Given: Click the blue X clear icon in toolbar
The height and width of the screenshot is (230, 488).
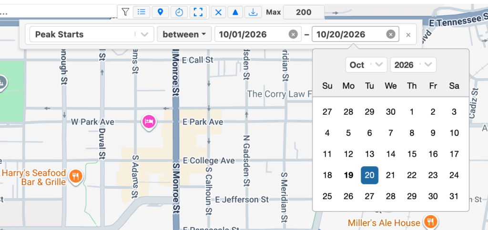Looking at the screenshot, I should pos(218,12).
